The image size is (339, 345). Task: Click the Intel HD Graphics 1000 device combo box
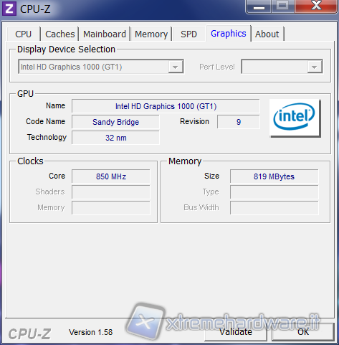[101, 67]
